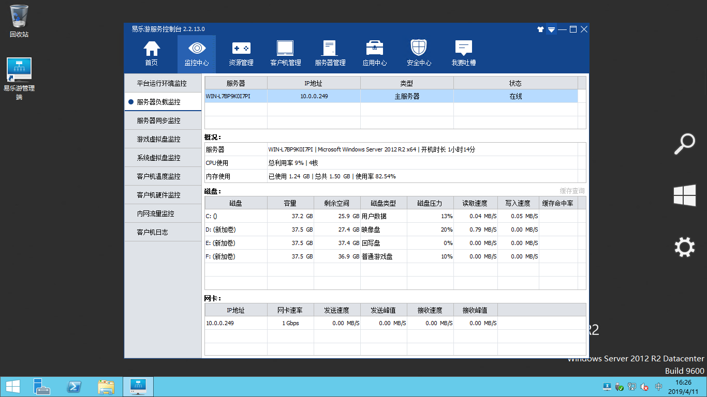Click the 写入速度 column header
Image resolution: width=707 pixels, height=397 pixels.
(518, 203)
